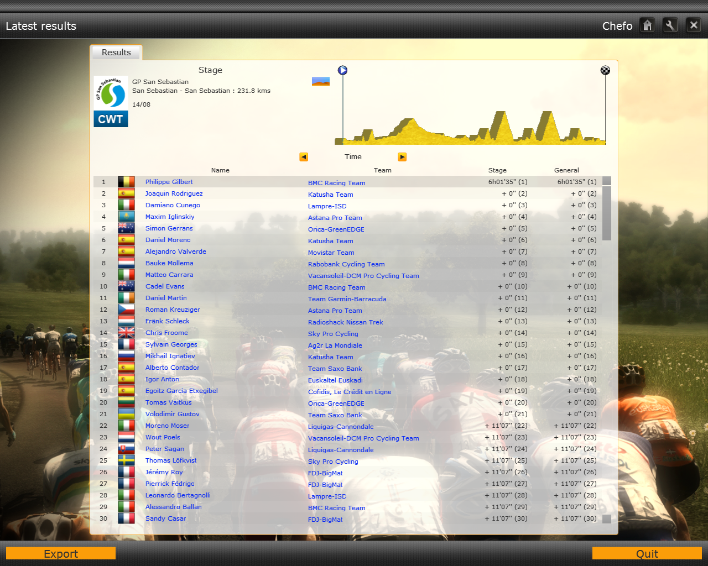This screenshot has width=708, height=566.
Task: Click Russian flag beside Mikhail Ignatiev
Action: tap(126, 356)
